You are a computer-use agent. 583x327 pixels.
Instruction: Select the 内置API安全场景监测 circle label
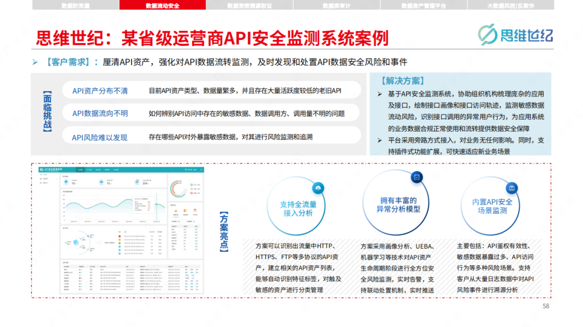pos(492,206)
